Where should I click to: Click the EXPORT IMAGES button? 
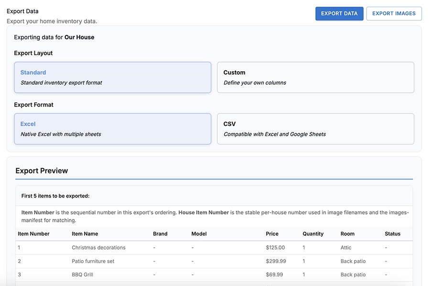point(394,13)
